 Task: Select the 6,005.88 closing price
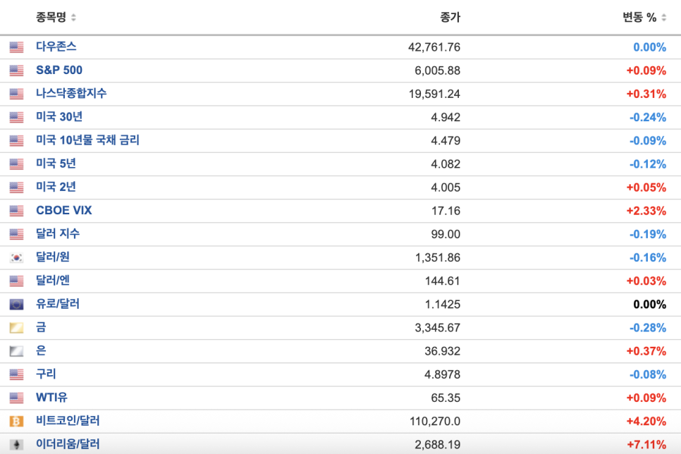click(437, 70)
